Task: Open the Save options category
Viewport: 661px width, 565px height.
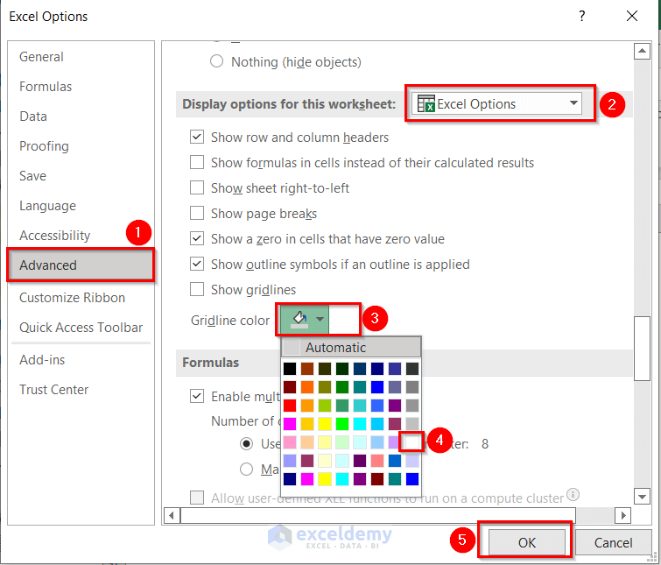Action: coord(32,176)
